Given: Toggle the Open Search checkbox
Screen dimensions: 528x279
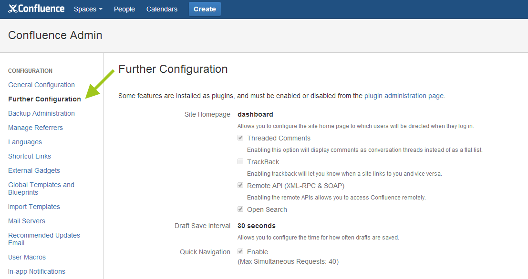Looking at the screenshot, I should pyautogui.click(x=240, y=209).
